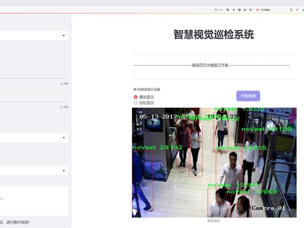Image resolution: width=304 pixels, height=228 pixels.
Task: Click the magnifier zoom level icon in browser toolbar
Action: click(x=216, y=10)
